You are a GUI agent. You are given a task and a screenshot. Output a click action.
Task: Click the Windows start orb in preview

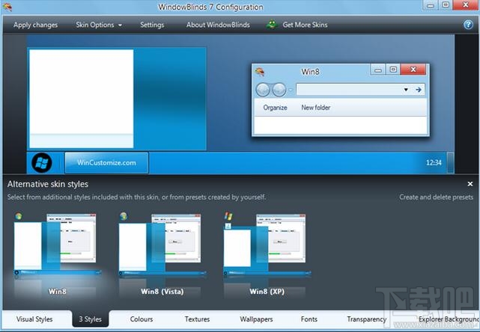(42, 163)
